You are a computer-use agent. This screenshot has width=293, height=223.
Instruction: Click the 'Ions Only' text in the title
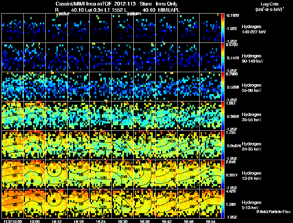167,4
